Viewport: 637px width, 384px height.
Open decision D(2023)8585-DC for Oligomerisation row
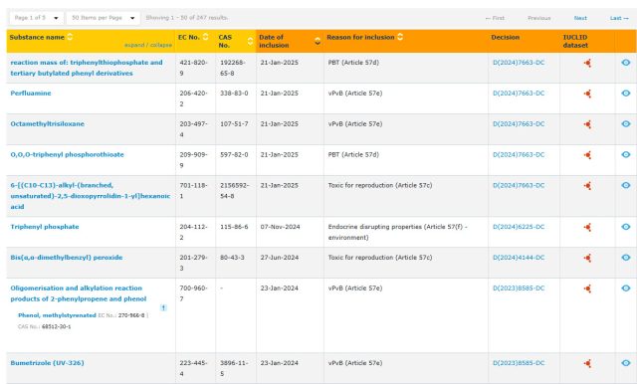519,288
